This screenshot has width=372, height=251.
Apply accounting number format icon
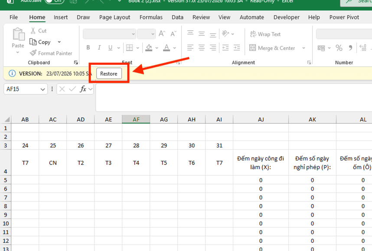click(321, 48)
